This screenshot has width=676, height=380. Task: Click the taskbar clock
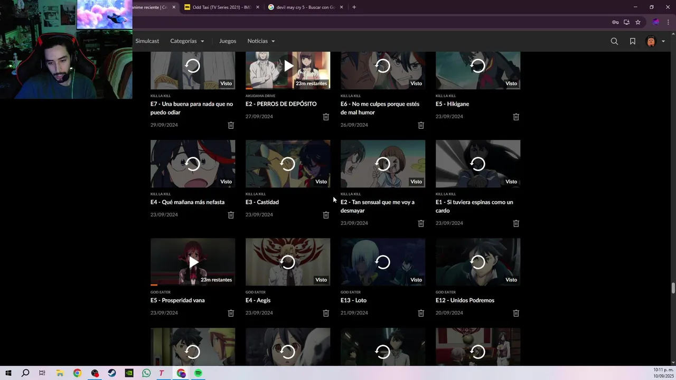[x=663, y=373]
